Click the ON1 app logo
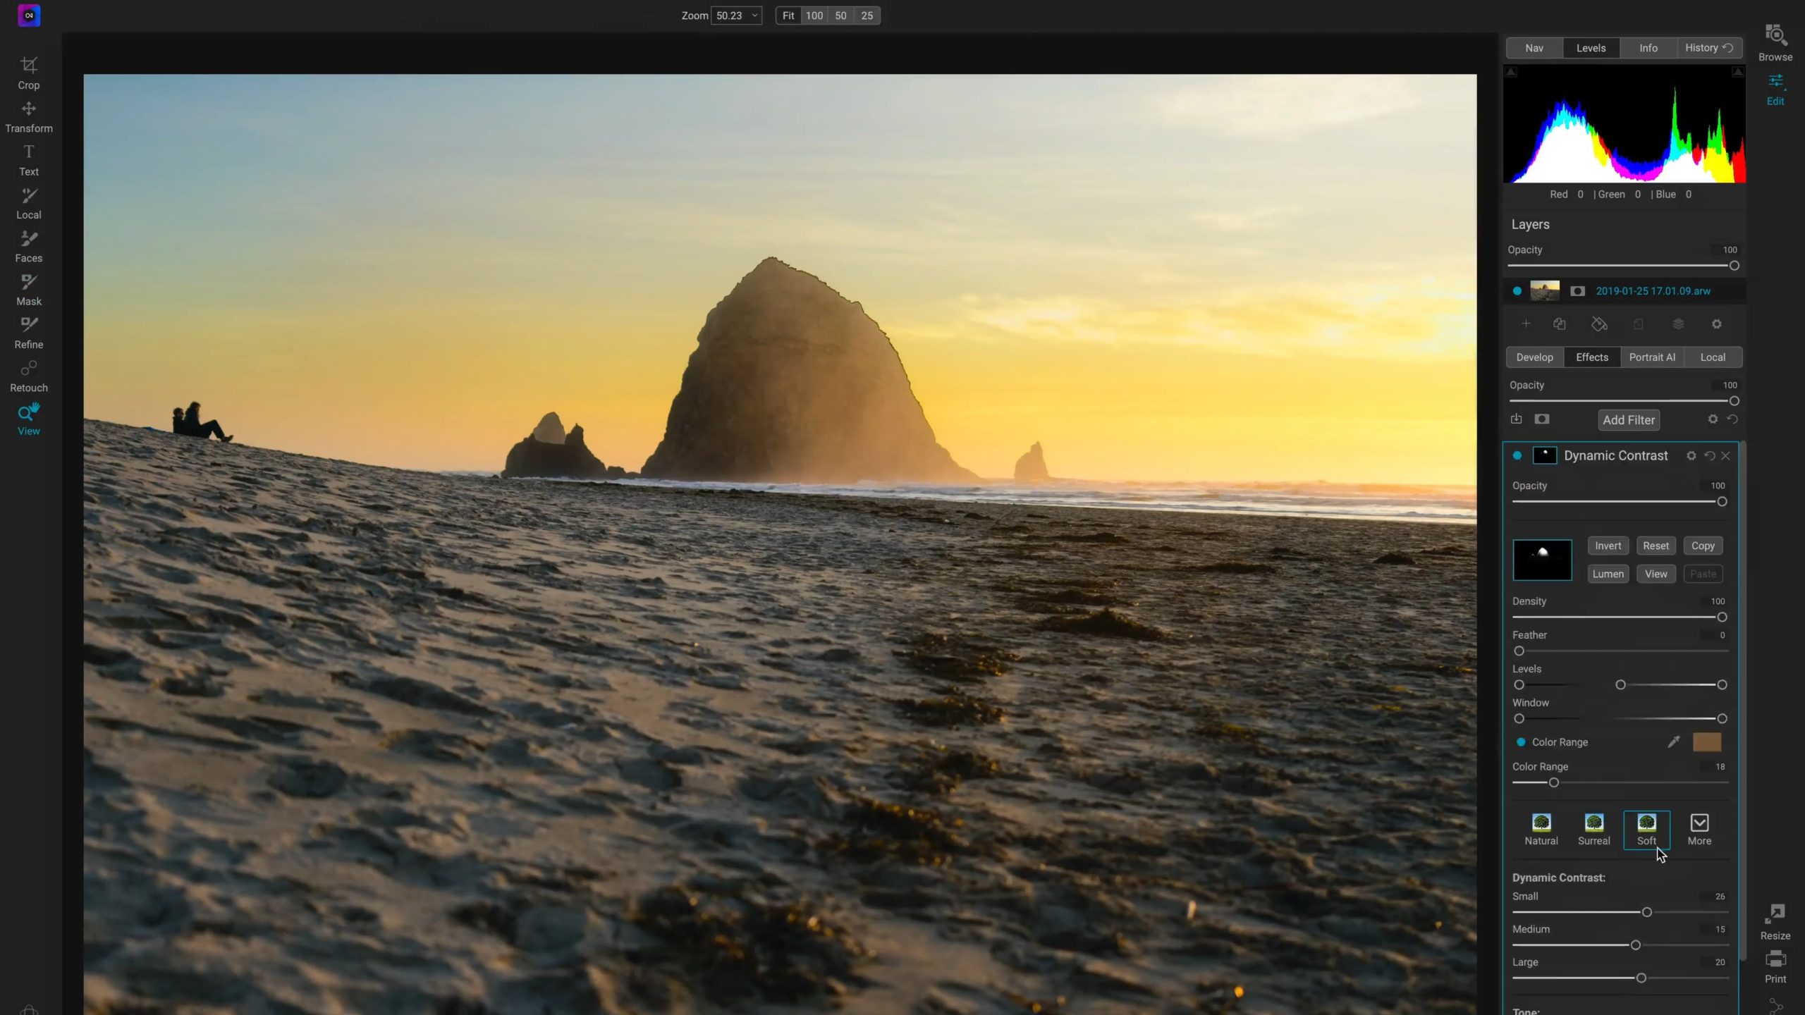 click(29, 16)
